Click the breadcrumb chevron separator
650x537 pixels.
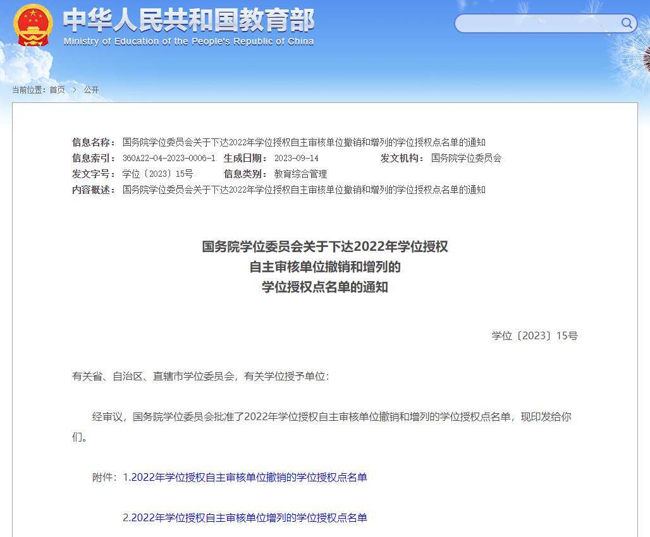pyautogui.click(x=75, y=90)
